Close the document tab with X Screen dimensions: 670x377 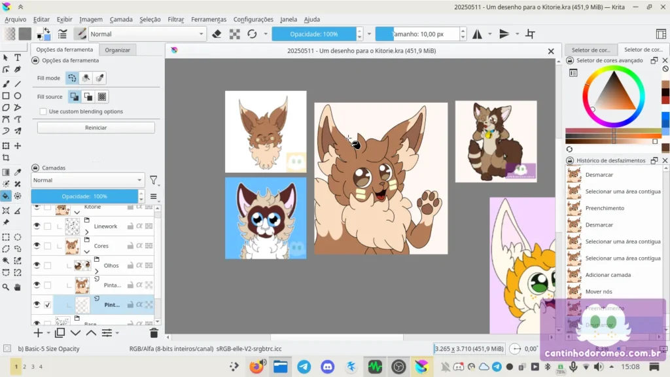(x=551, y=51)
